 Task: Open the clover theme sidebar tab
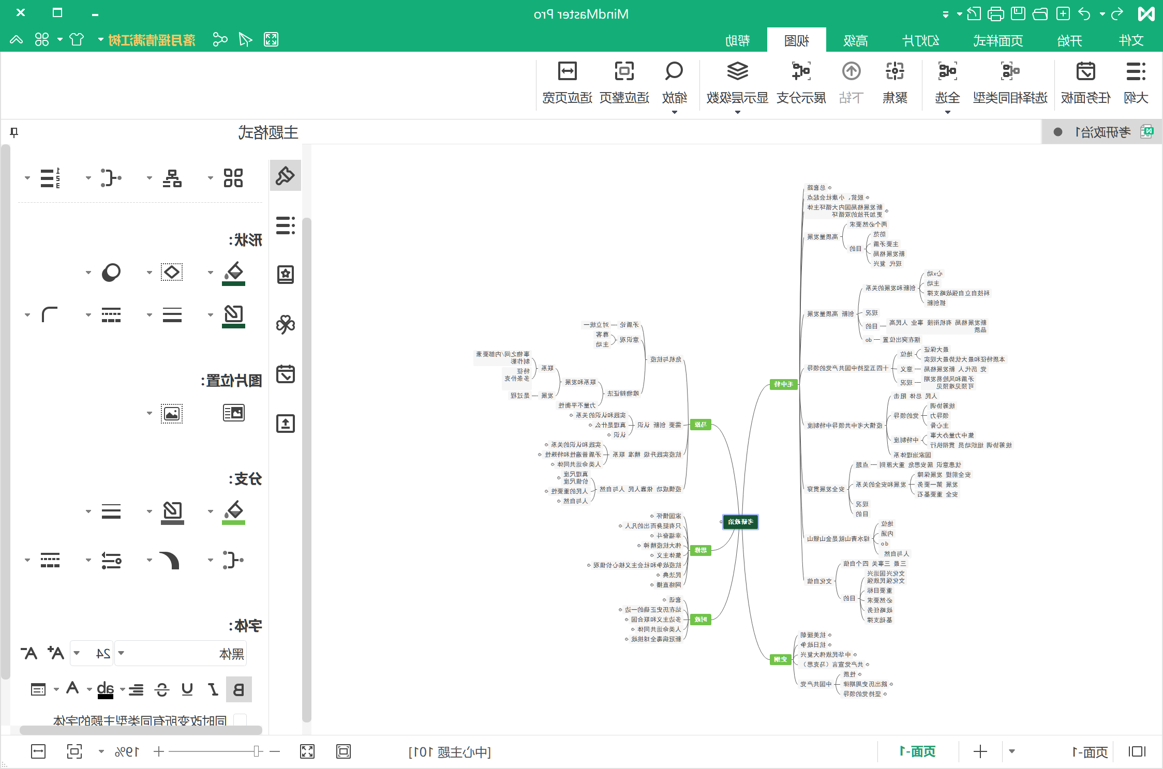286,324
